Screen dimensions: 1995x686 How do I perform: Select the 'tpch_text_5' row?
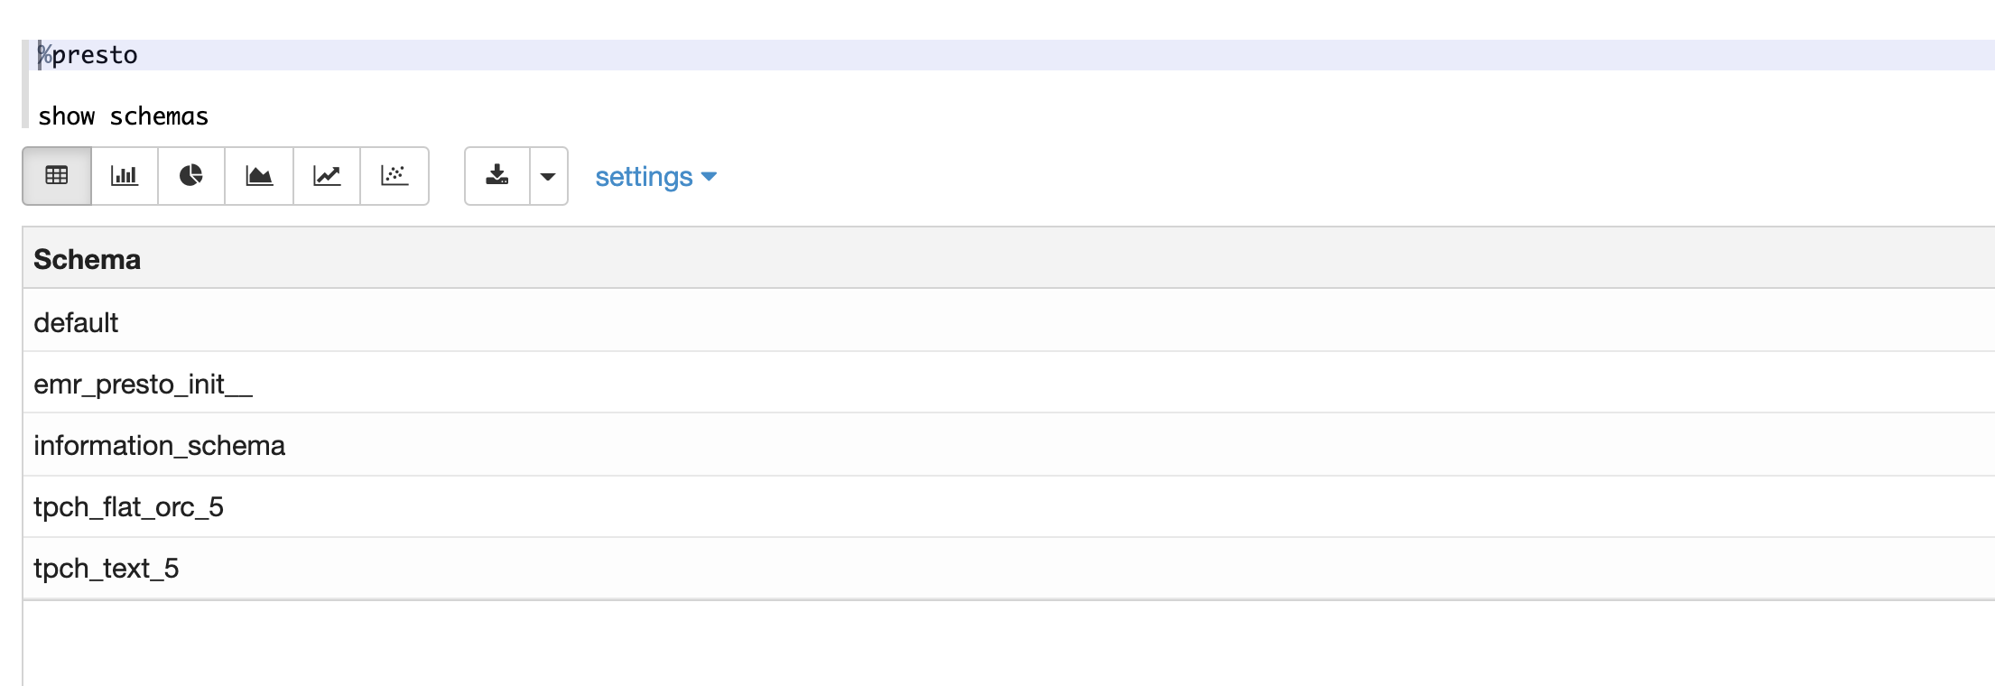pyautogui.click(x=1008, y=569)
